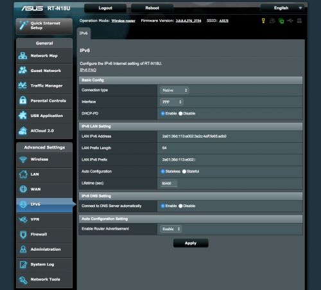Viewport: 321px width, 290px height.
Task: Click the AiCloud 2.0 cloud icon
Action: pyautogui.click(x=22, y=131)
